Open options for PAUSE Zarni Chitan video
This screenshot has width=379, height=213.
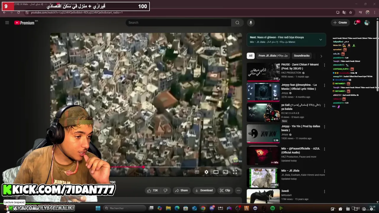click(x=325, y=65)
